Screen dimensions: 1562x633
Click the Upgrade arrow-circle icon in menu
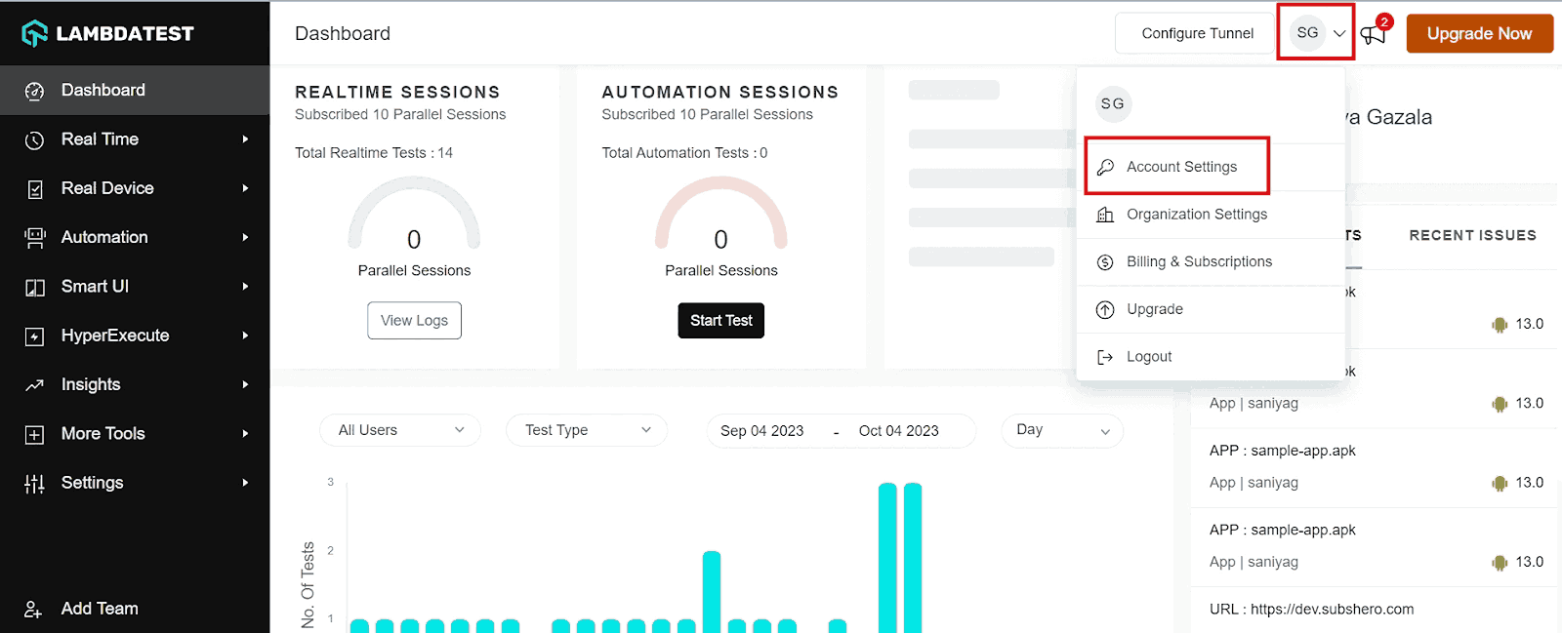[1105, 310]
